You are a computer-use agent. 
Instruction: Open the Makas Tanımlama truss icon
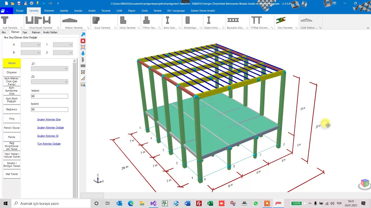tap(70, 21)
